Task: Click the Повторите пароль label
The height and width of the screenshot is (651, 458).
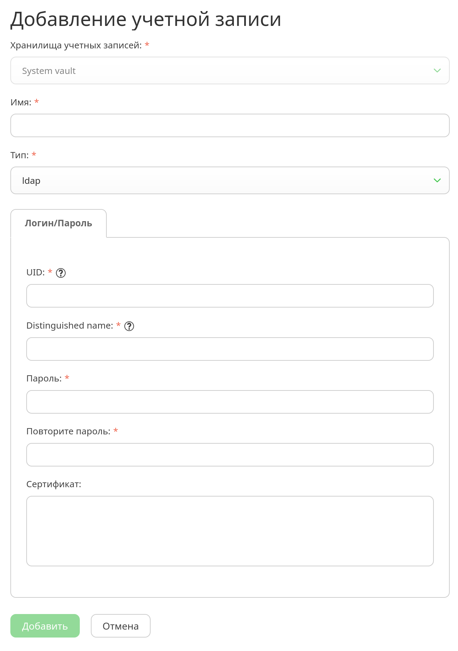Action: 68,432
